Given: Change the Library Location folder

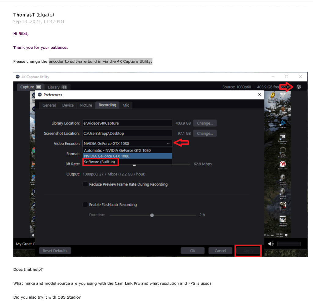Looking at the screenshot, I should pyautogui.click(x=205, y=123).
